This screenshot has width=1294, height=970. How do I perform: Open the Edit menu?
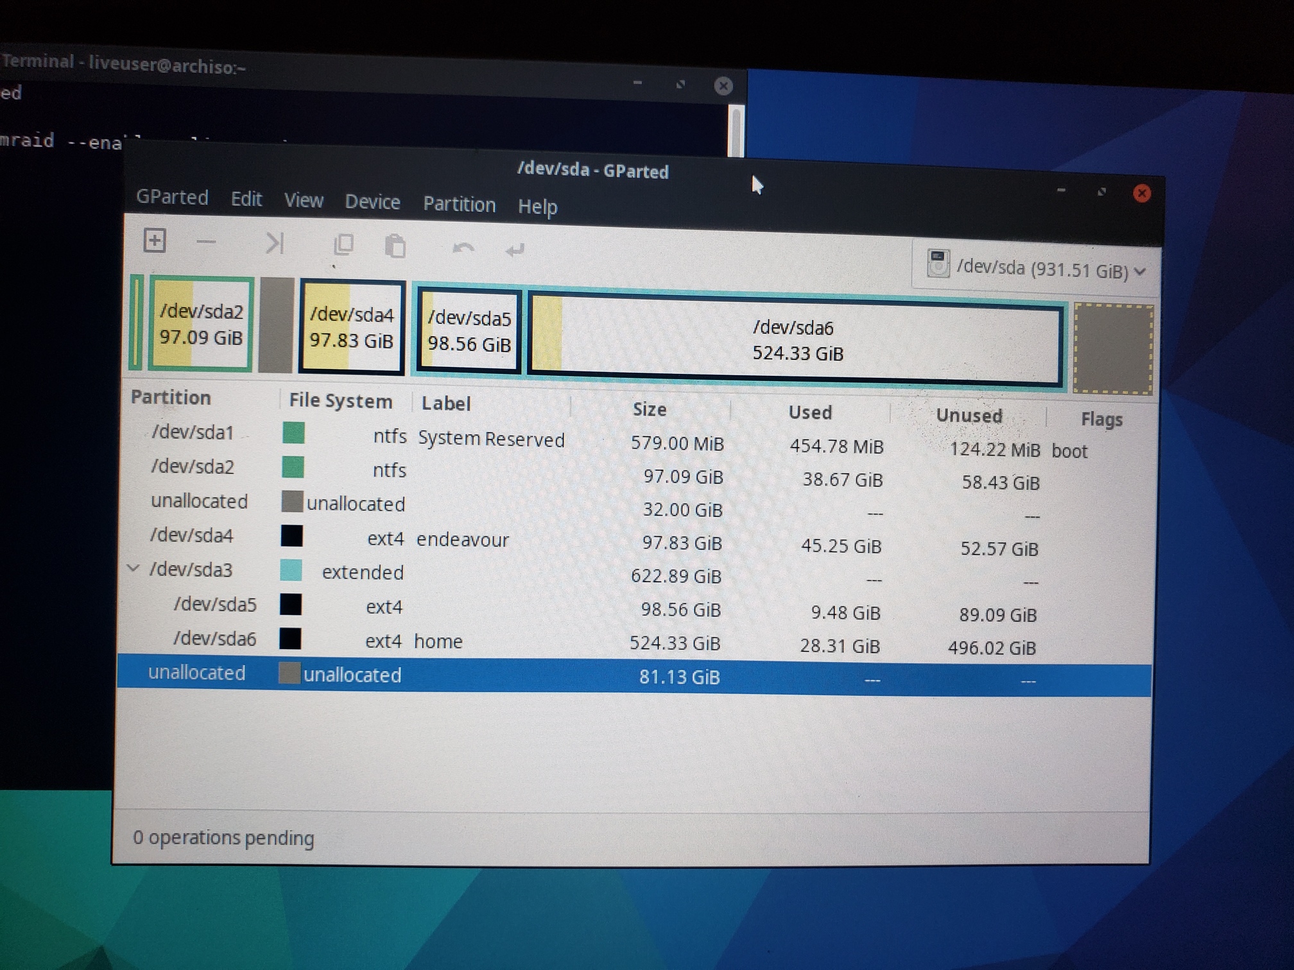click(x=246, y=199)
